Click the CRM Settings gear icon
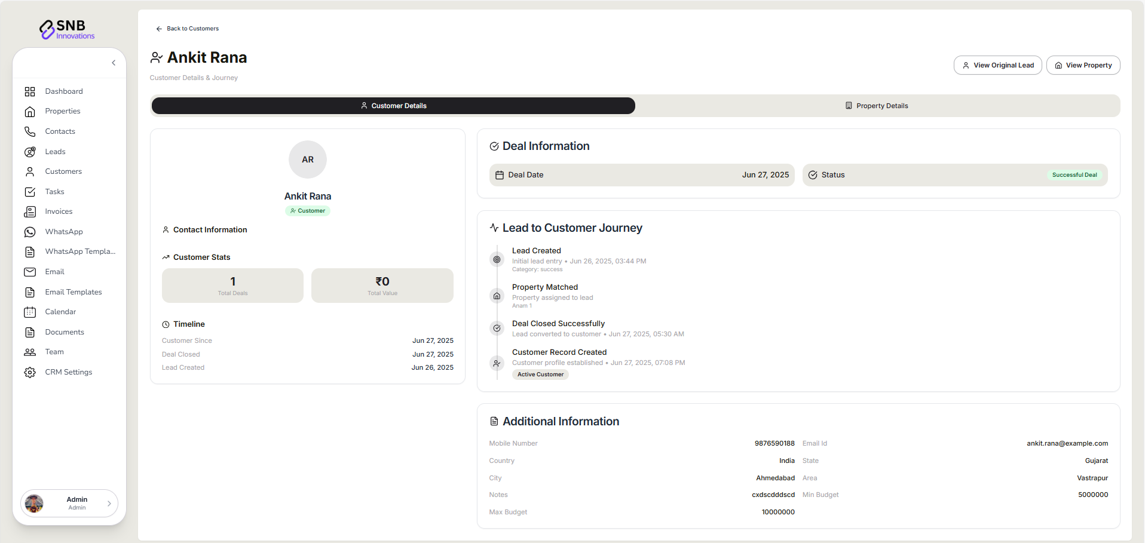This screenshot has height=543, width=1145. (x=30, y=372)
